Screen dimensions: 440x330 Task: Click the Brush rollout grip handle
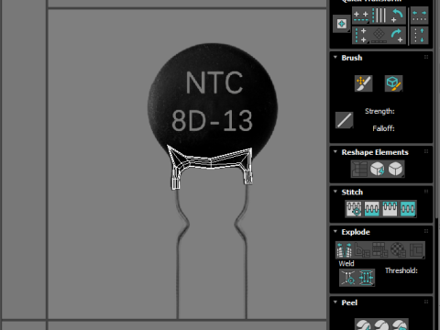click(x=426, y=57)
